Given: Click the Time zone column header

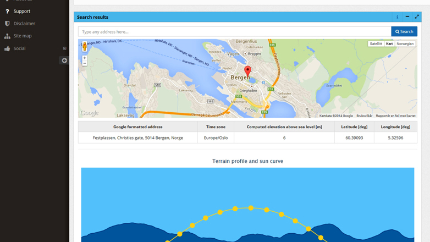Looking at the screenshot, I should (216, 127).
